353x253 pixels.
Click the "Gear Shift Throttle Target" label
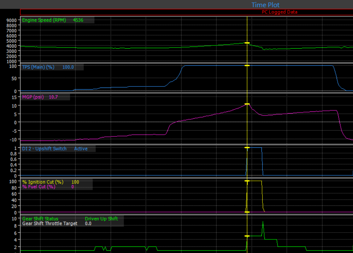coord(50,224)
